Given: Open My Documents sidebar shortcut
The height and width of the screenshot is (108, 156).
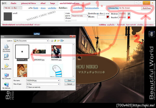Looking at the screenshot, I should pos(6,67).
